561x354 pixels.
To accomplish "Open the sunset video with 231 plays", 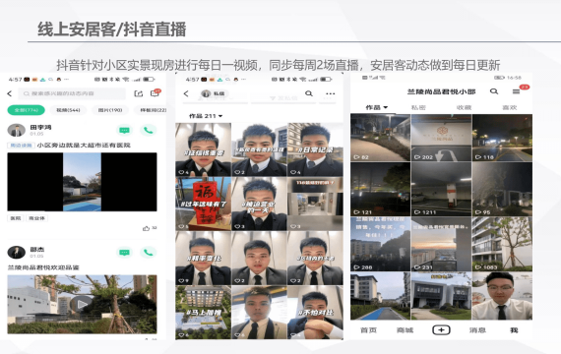I will (x=441, y=244).
